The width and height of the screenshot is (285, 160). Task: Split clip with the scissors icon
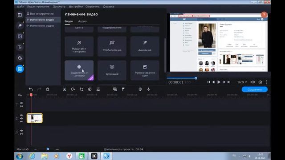[64, 89]
